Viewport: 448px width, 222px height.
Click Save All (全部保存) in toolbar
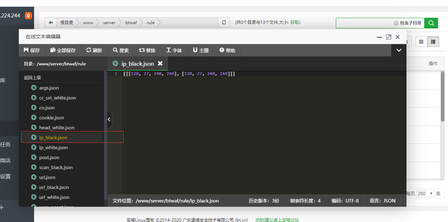pyautogui.click(x=63, y=50)
